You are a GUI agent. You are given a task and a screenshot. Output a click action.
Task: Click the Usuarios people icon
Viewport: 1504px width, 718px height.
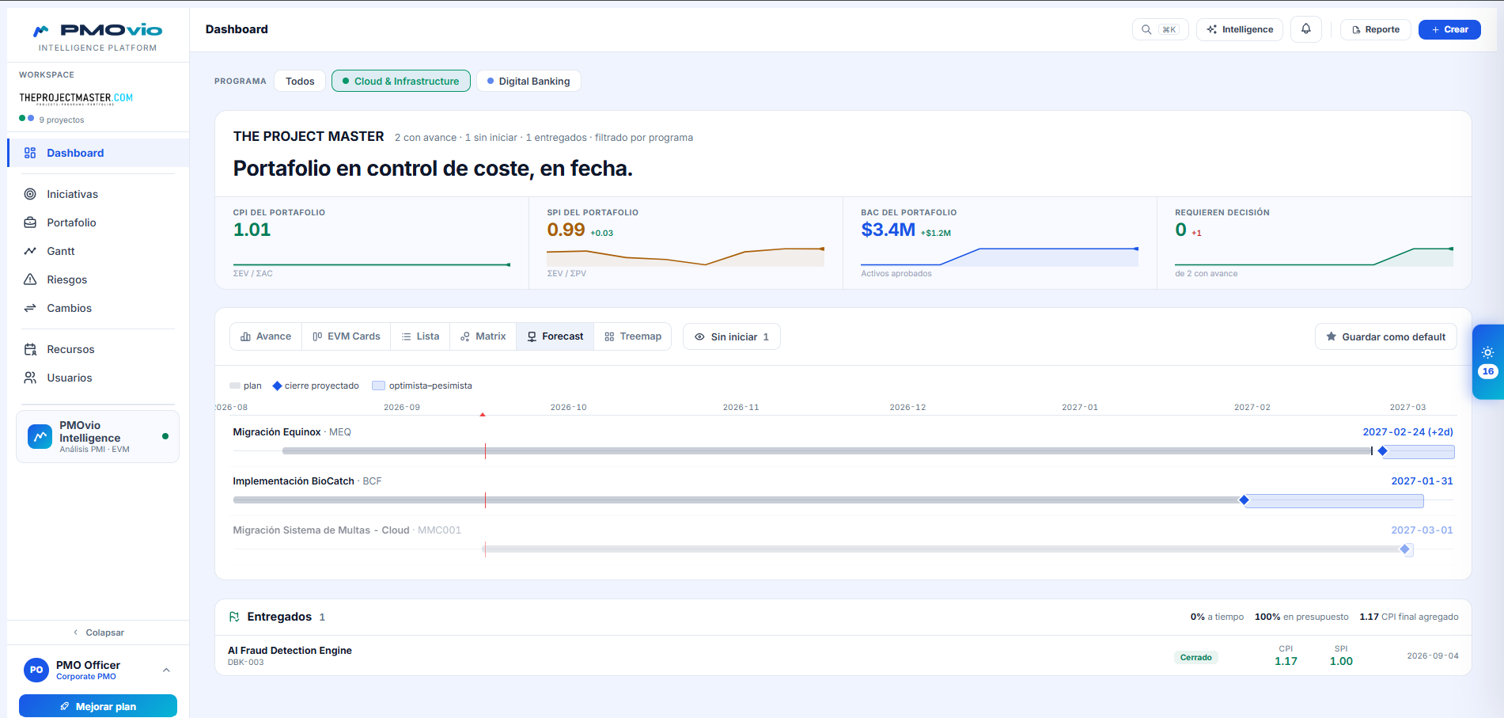click(30, 378)
